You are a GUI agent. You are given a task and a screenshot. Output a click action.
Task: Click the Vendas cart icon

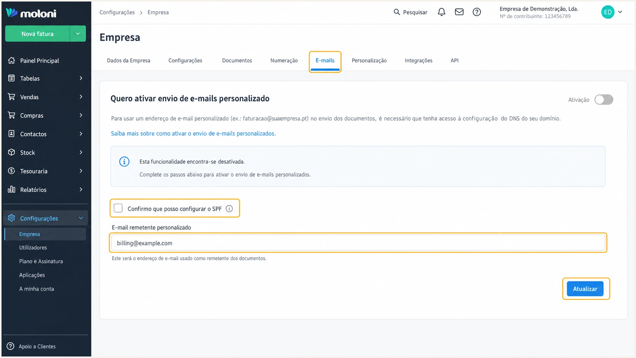pyautogui.click(x=11, y=97)
